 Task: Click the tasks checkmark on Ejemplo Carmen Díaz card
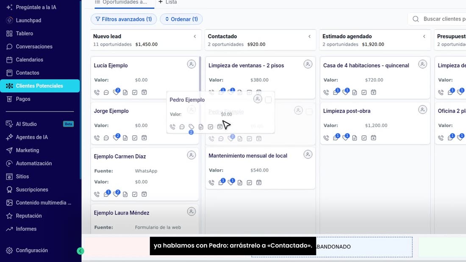click(x=135, y=194)
